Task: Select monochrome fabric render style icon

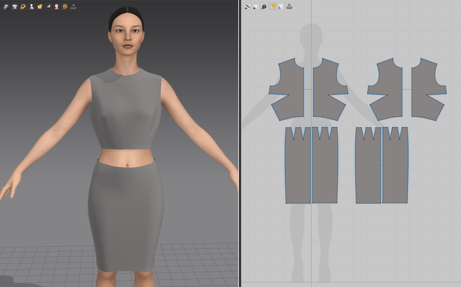Action: [x=48, y=7]
